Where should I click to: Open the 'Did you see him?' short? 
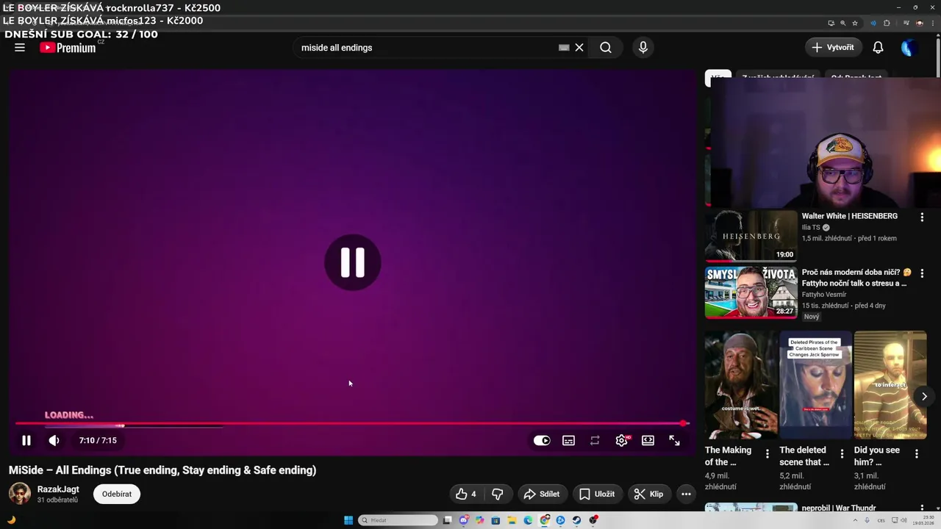coord(890,384)
